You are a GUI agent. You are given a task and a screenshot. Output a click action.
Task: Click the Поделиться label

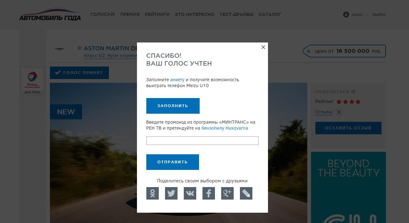click(x=332, y=92)
